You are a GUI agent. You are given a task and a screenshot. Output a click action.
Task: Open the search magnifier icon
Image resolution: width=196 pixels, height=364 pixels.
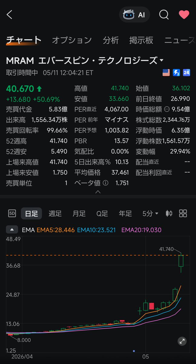pyautogui.click(x=164, y=15)
